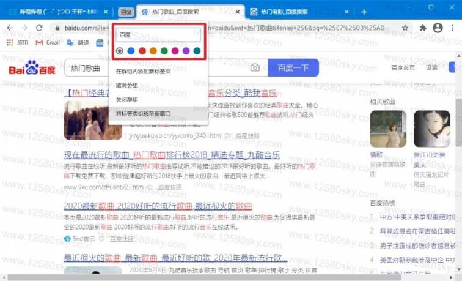Open the Gmail bookmark
462x281 pixels.
48,42
